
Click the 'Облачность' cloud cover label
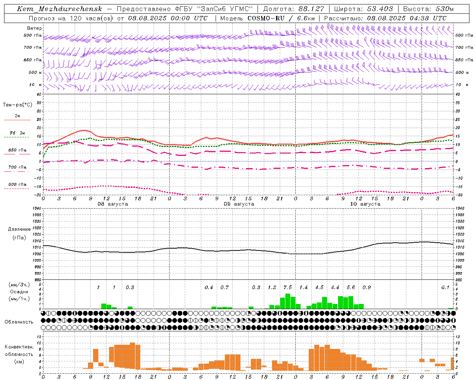(x=19, y=322)
